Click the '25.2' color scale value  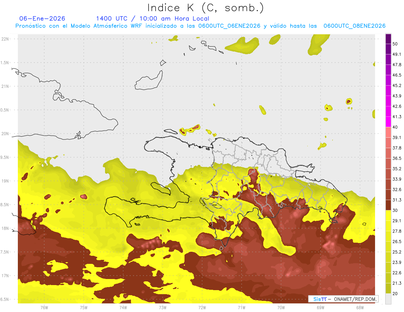[397, 252]
